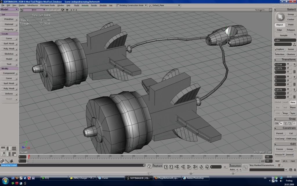Switch to the KP/L panel tab
The image size is (297, 186).
(285, 161)
